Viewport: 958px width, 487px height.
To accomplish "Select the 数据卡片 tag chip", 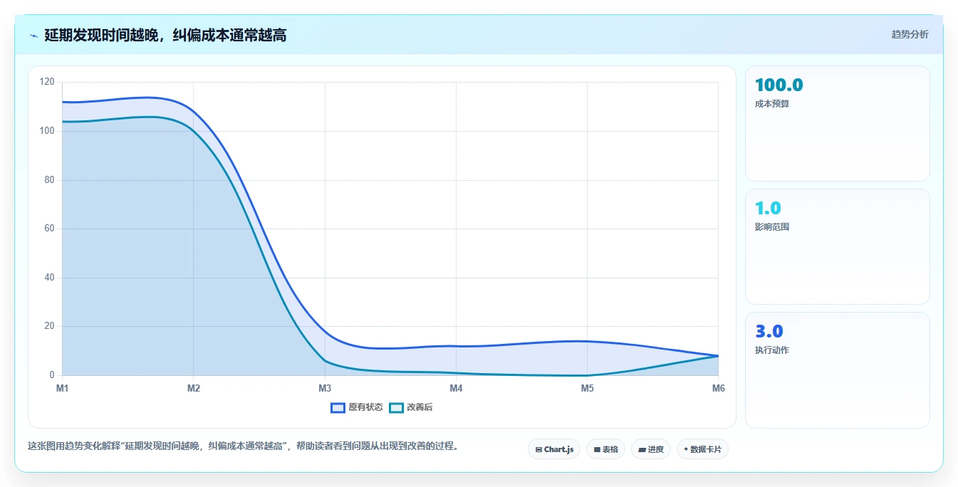I will tap(702, 449).
